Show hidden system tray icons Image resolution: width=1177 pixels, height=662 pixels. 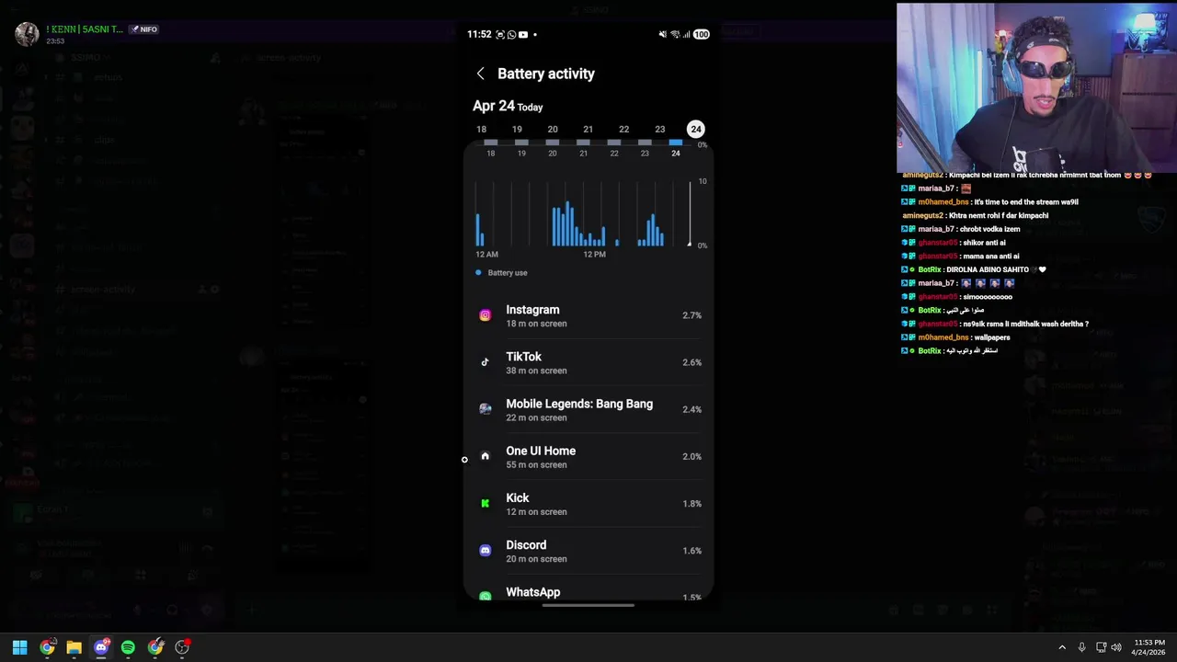1062,647
